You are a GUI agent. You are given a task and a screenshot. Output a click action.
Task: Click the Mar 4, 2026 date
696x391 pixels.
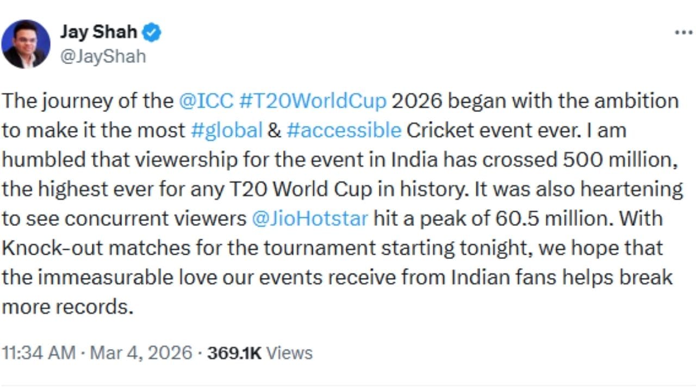coord(141,353)
